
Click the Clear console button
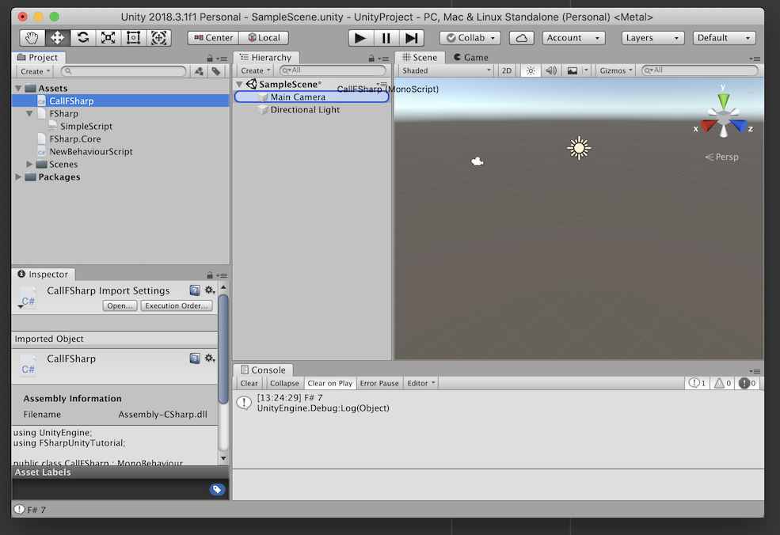click(249, 383)
